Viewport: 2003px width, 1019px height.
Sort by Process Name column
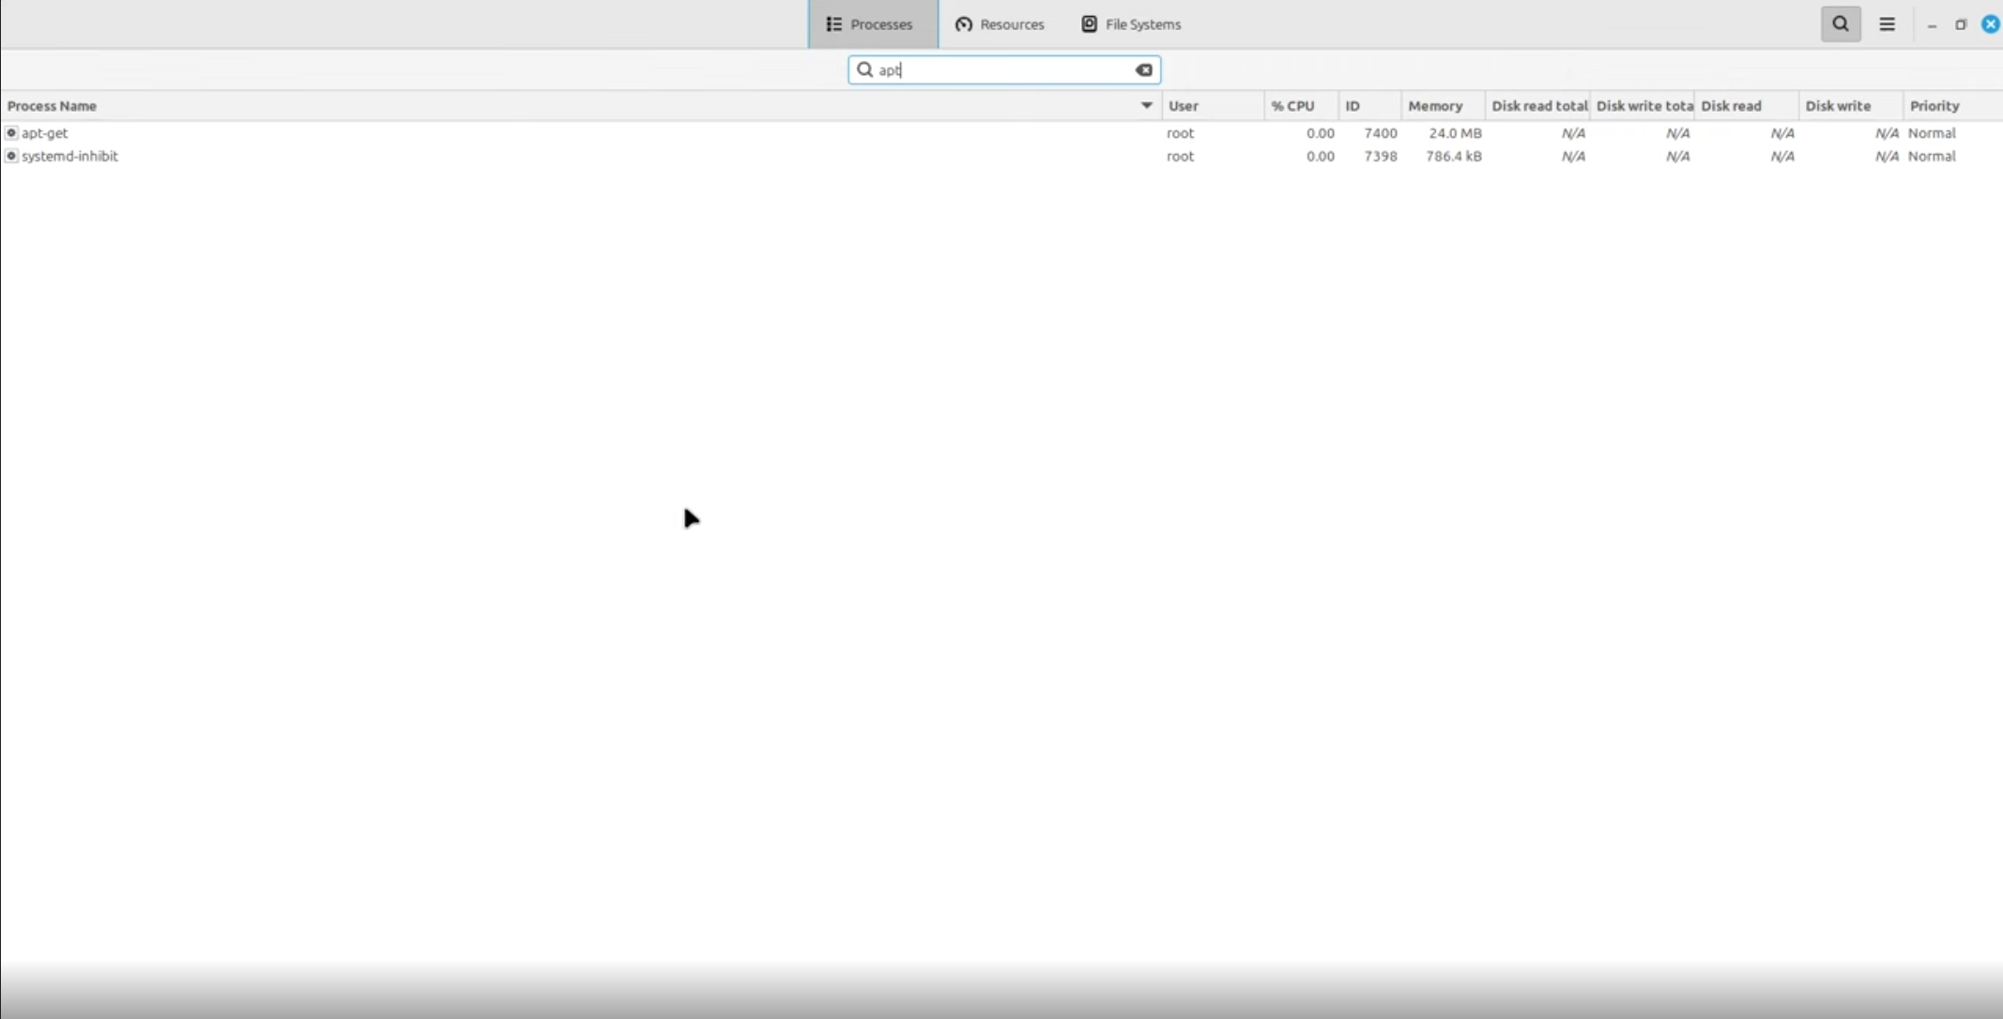click(x=580, y=106)
